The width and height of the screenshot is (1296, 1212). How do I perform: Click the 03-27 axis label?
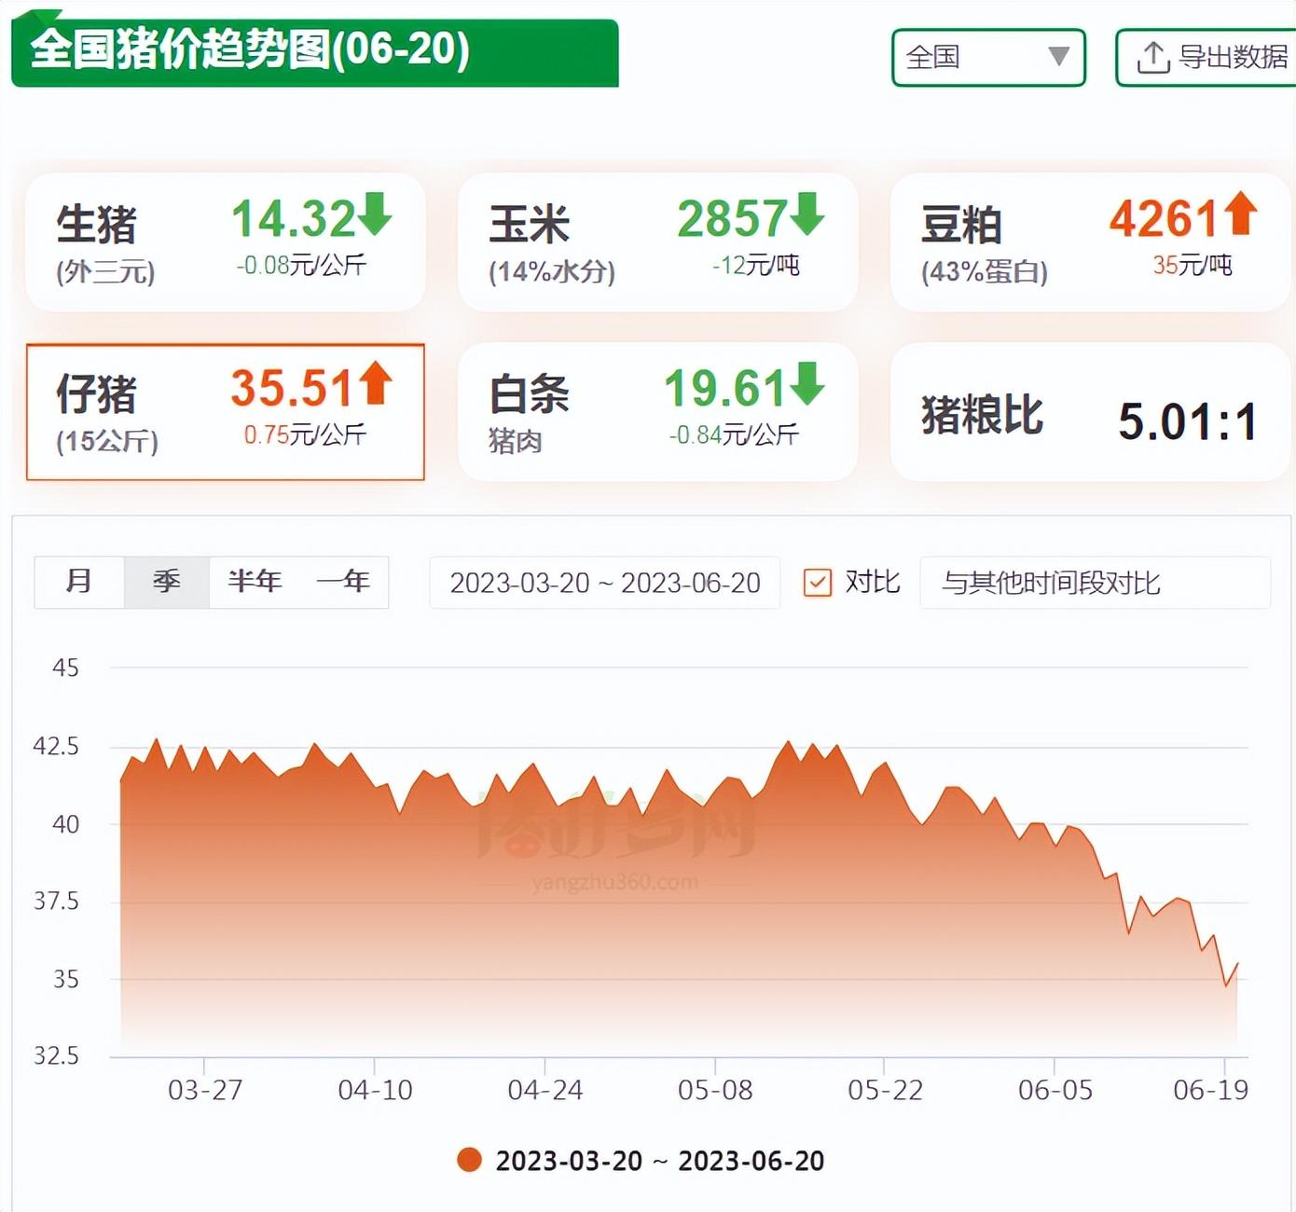pyautogui.click(x=205, y=1090)
